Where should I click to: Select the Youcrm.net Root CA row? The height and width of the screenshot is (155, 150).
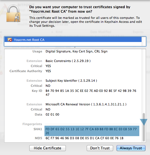point(73,40)
